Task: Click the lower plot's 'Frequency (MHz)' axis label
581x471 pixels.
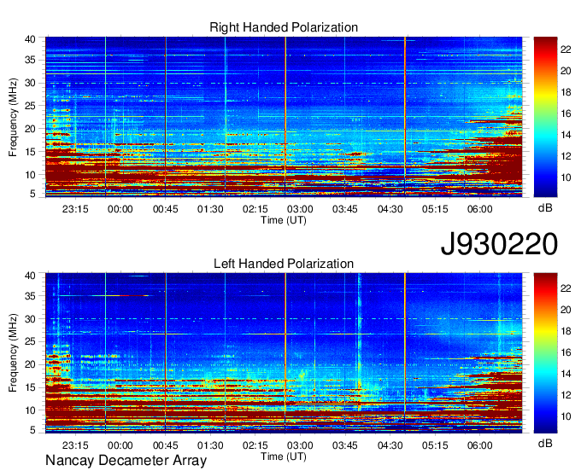Action: tap(13, 353)
